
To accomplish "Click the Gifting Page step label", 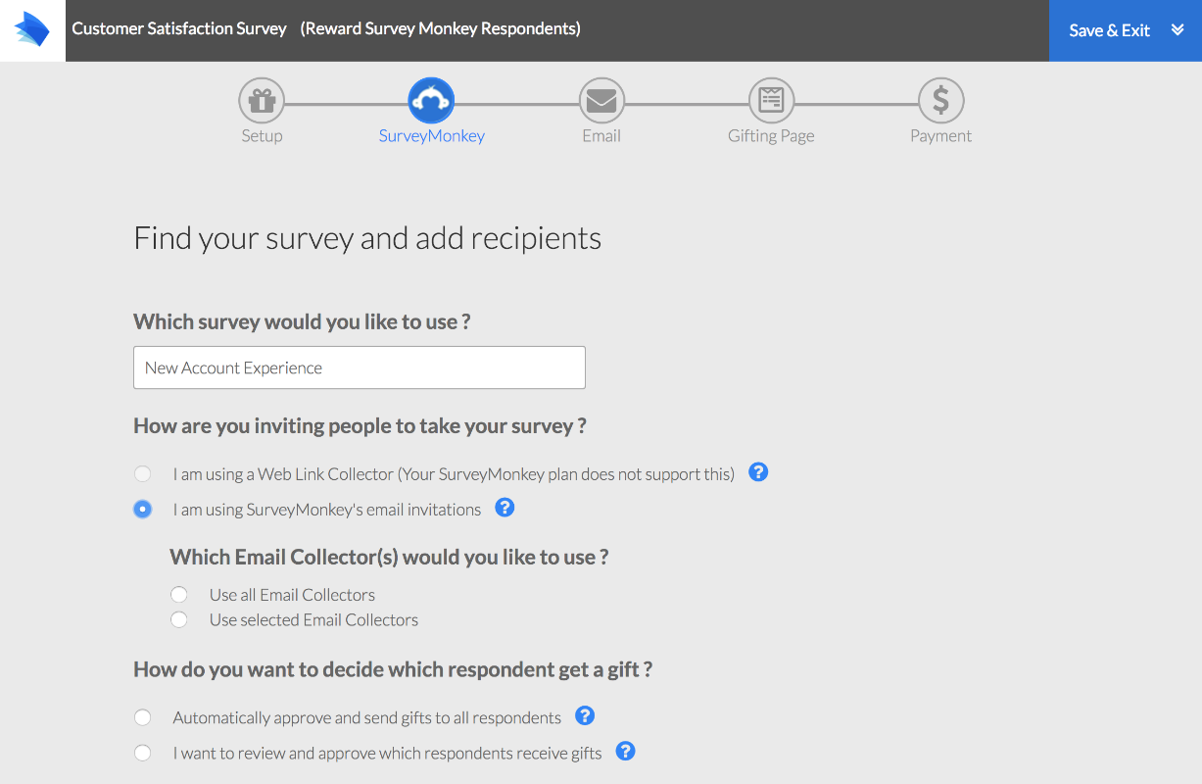I will [x=771, y=136].
